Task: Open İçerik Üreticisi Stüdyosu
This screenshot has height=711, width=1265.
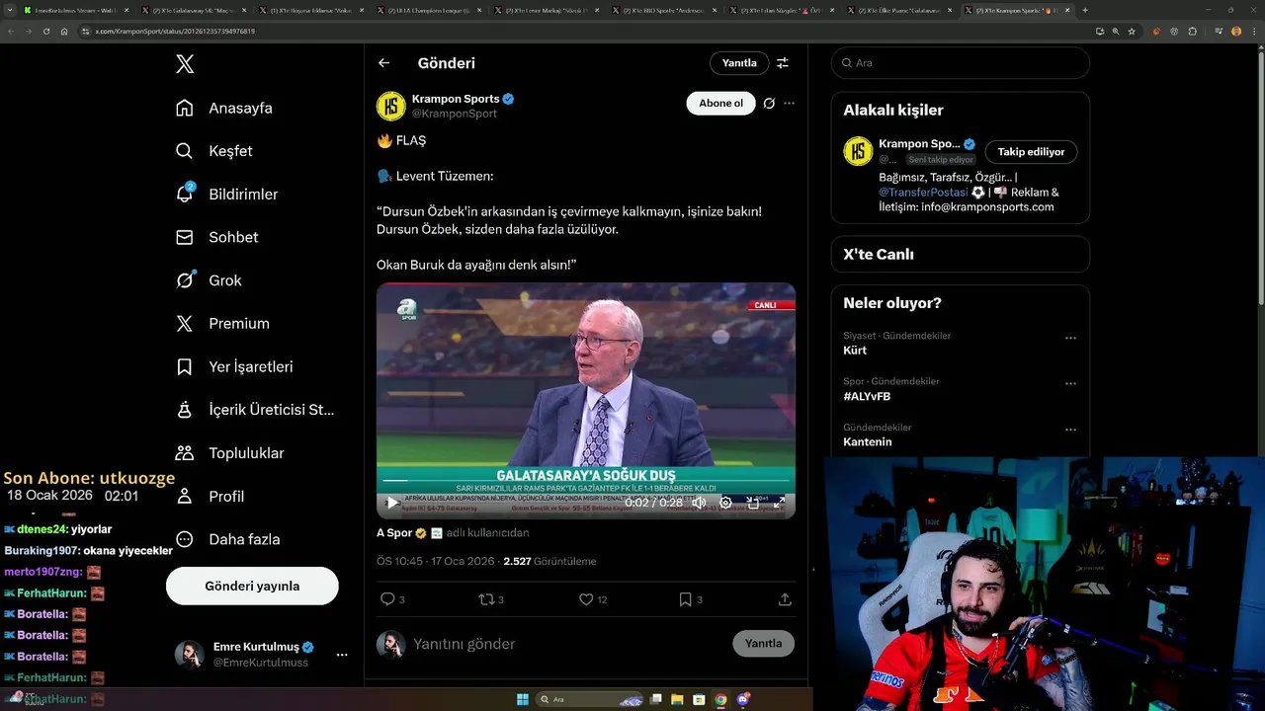Action: [255, 410]
